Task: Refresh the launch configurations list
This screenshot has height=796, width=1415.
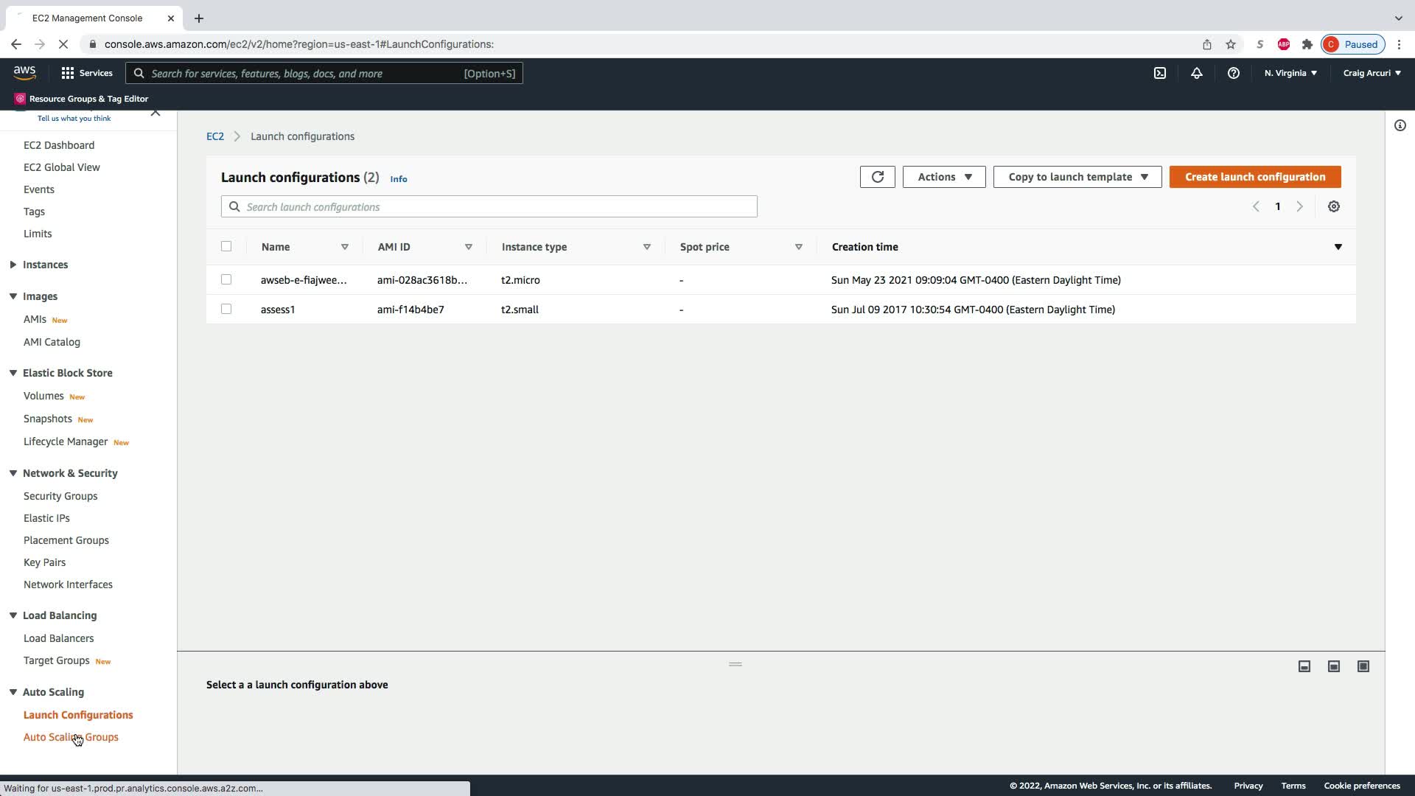Action: tap(877, 177)
